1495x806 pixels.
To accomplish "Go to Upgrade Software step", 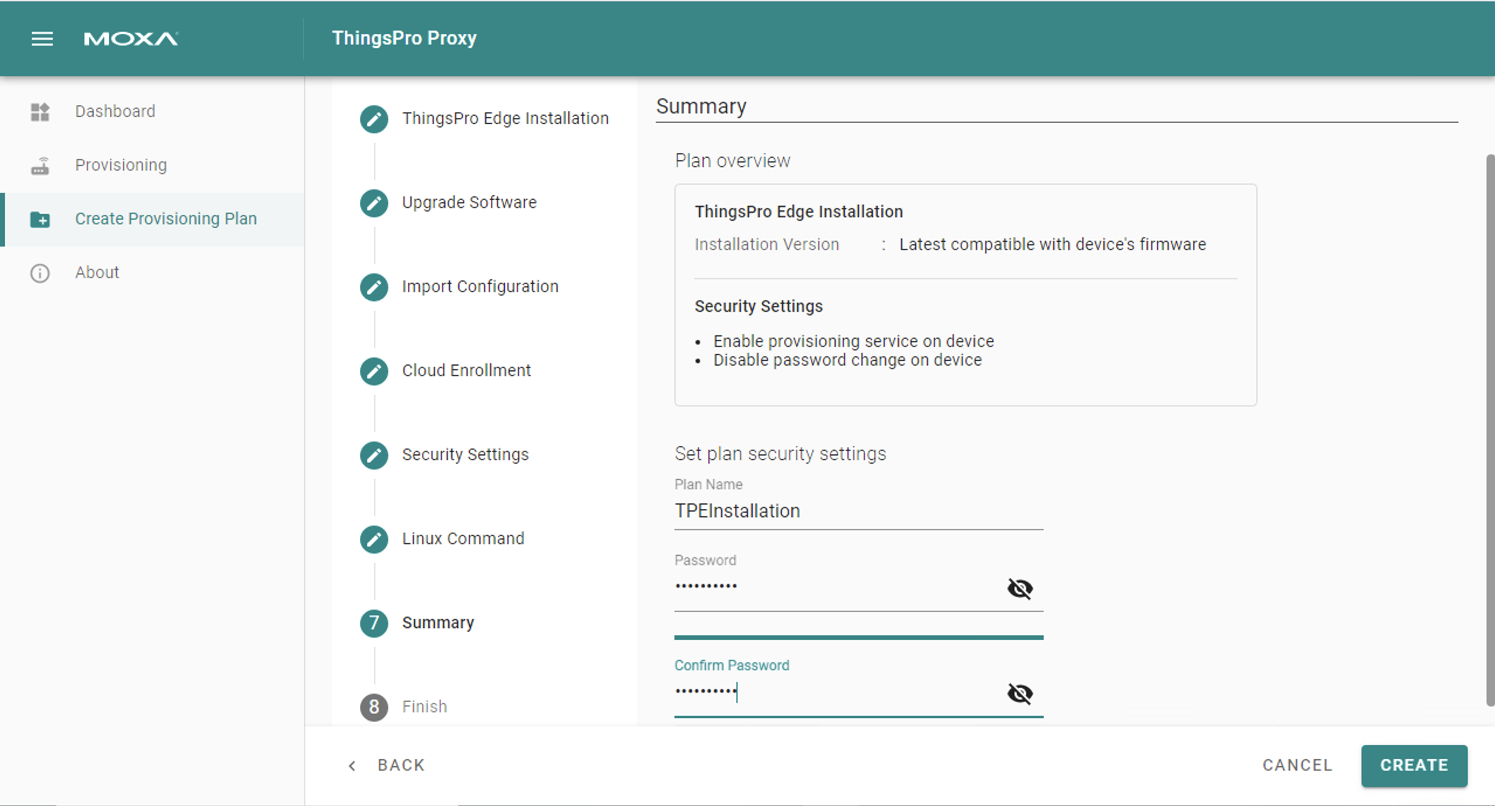I will pyautogui.click(x=469, y=202).
